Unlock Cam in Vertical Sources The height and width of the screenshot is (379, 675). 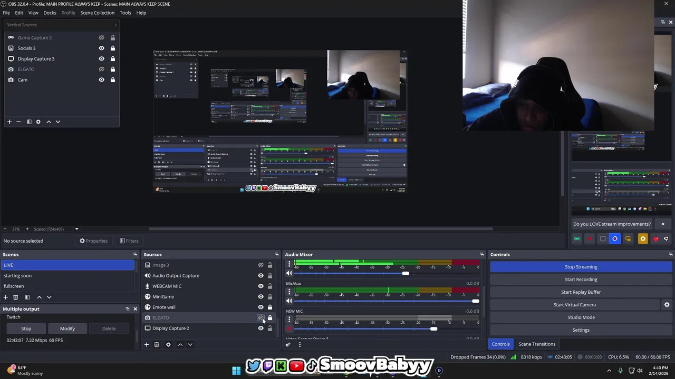[x=112, y=79]
